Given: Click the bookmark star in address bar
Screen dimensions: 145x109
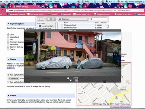Looking at the screenshot, I should (140, 10).
